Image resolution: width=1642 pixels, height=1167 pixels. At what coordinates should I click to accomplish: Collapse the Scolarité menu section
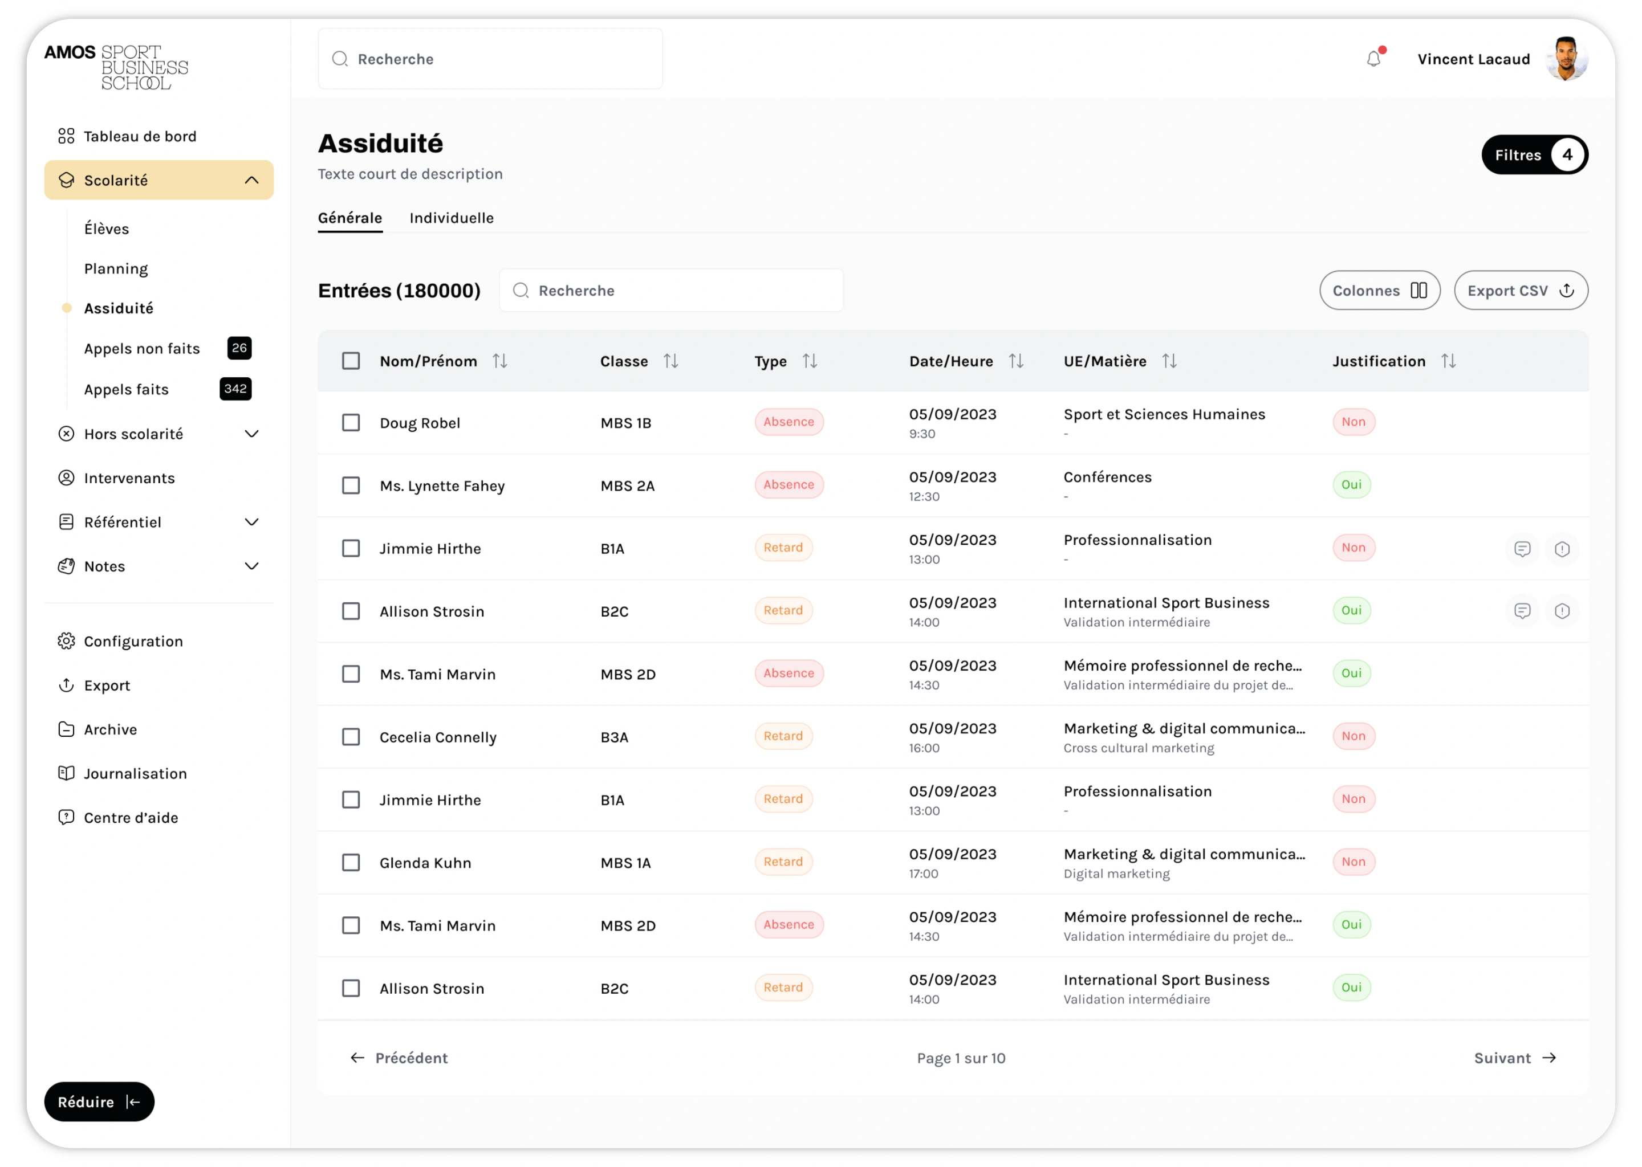click(251, 181)
